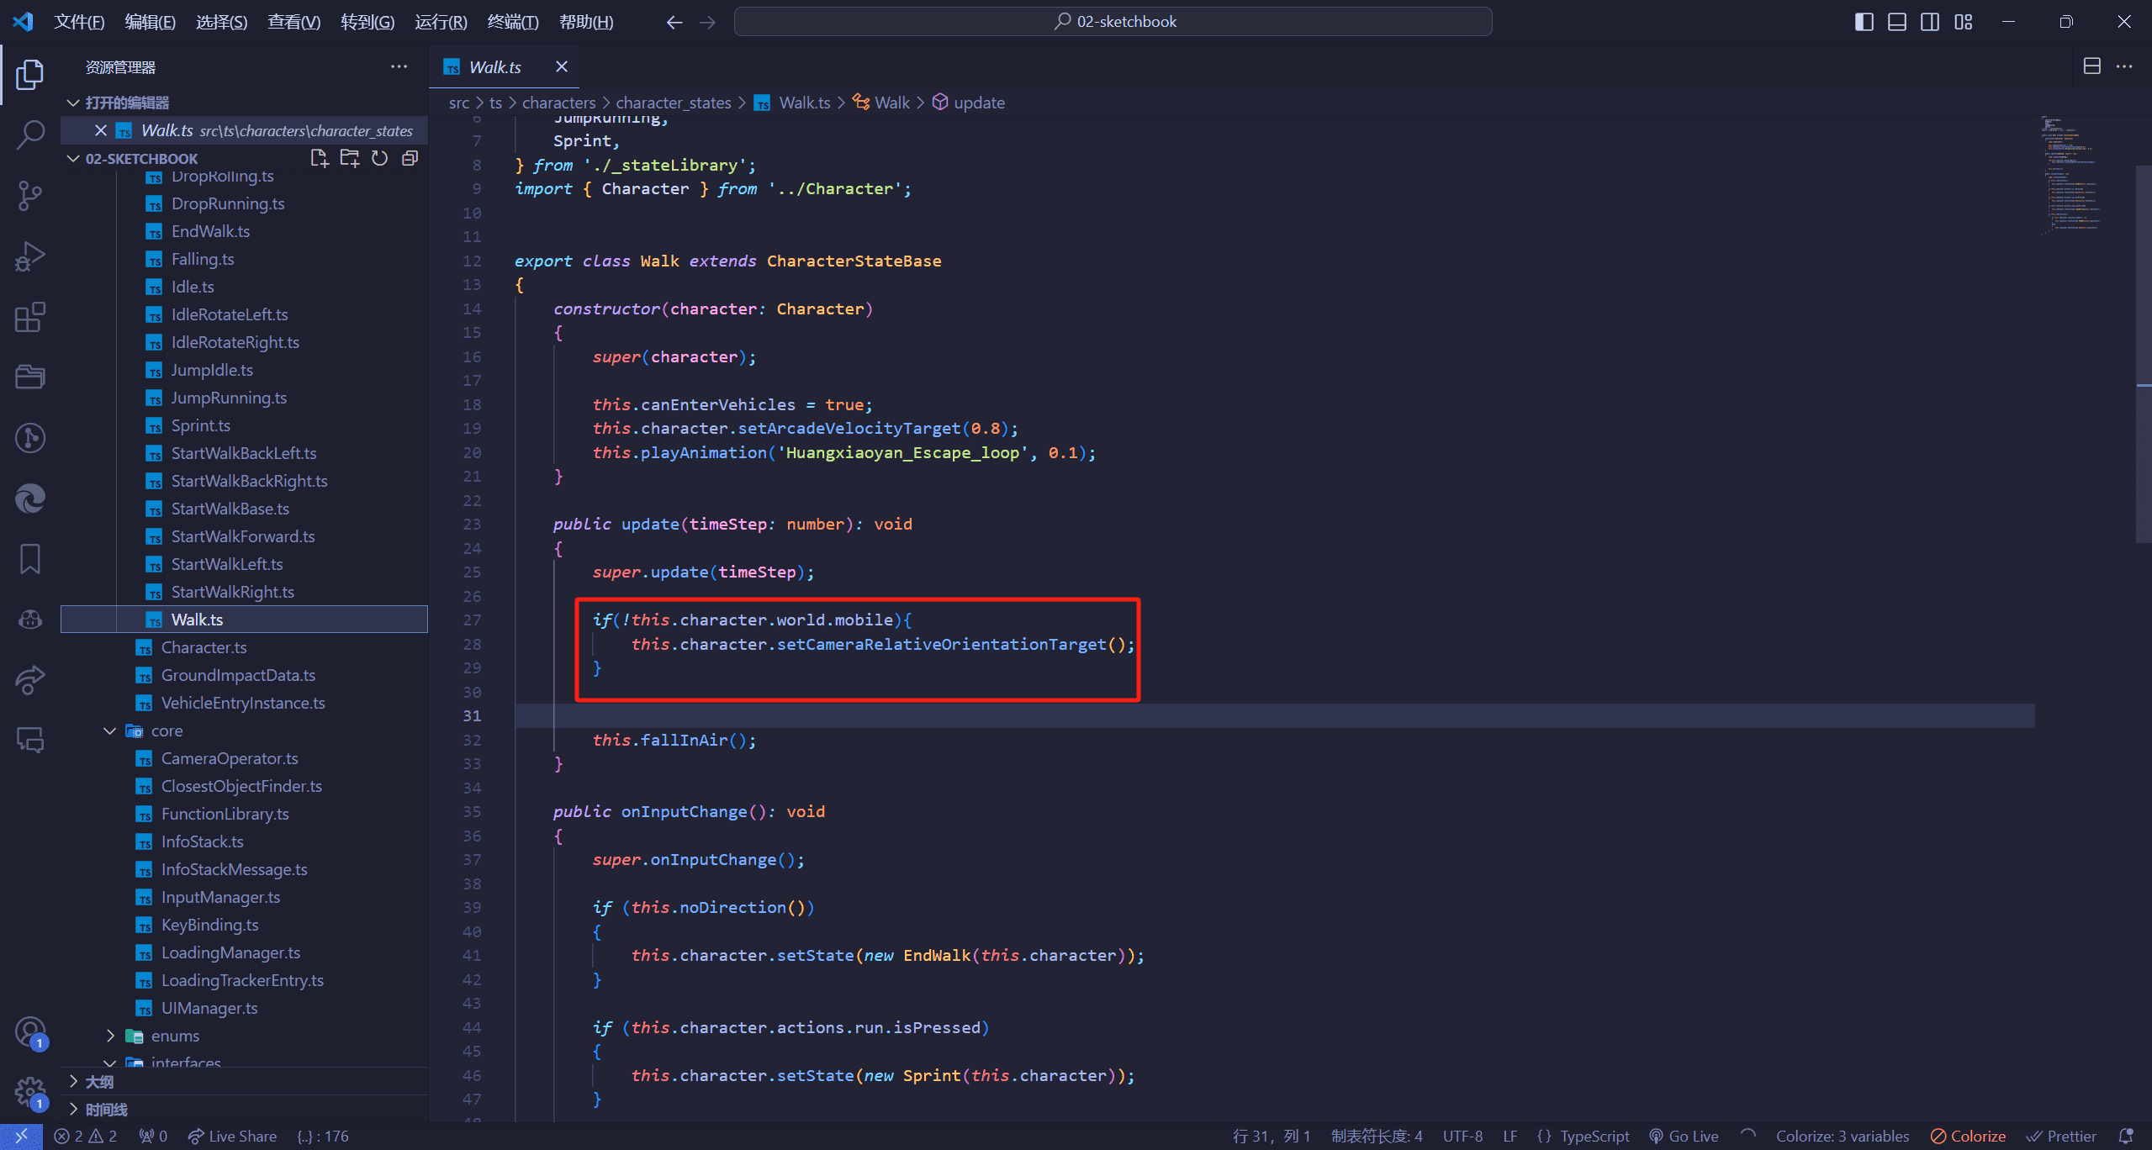The height and width of the screenshot is (1150, 2152).
Task: Click the 02-sketchbook command center search
Action: click(1113, 22)
